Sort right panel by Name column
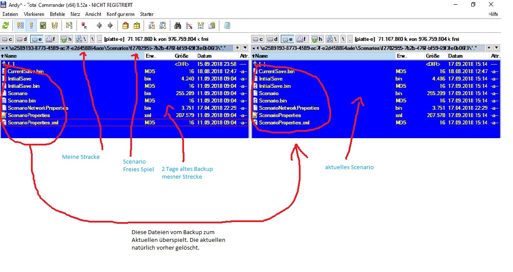This screenshot has height=272, width=513. [x=323, y=56]
